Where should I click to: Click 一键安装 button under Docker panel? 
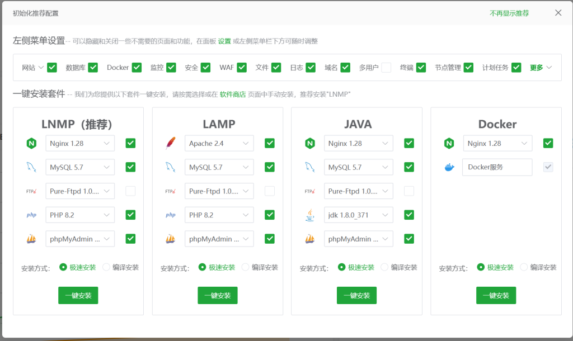click(x=496, y=296)
